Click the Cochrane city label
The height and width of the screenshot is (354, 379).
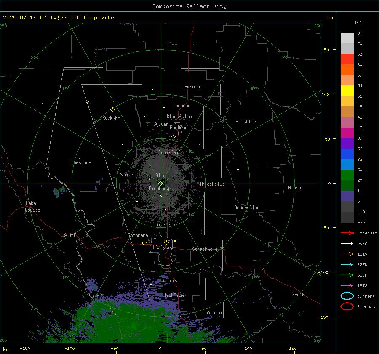click(138, 235)
